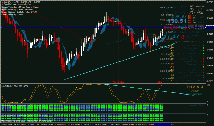Click the GMT clock icon

point(192,10)
